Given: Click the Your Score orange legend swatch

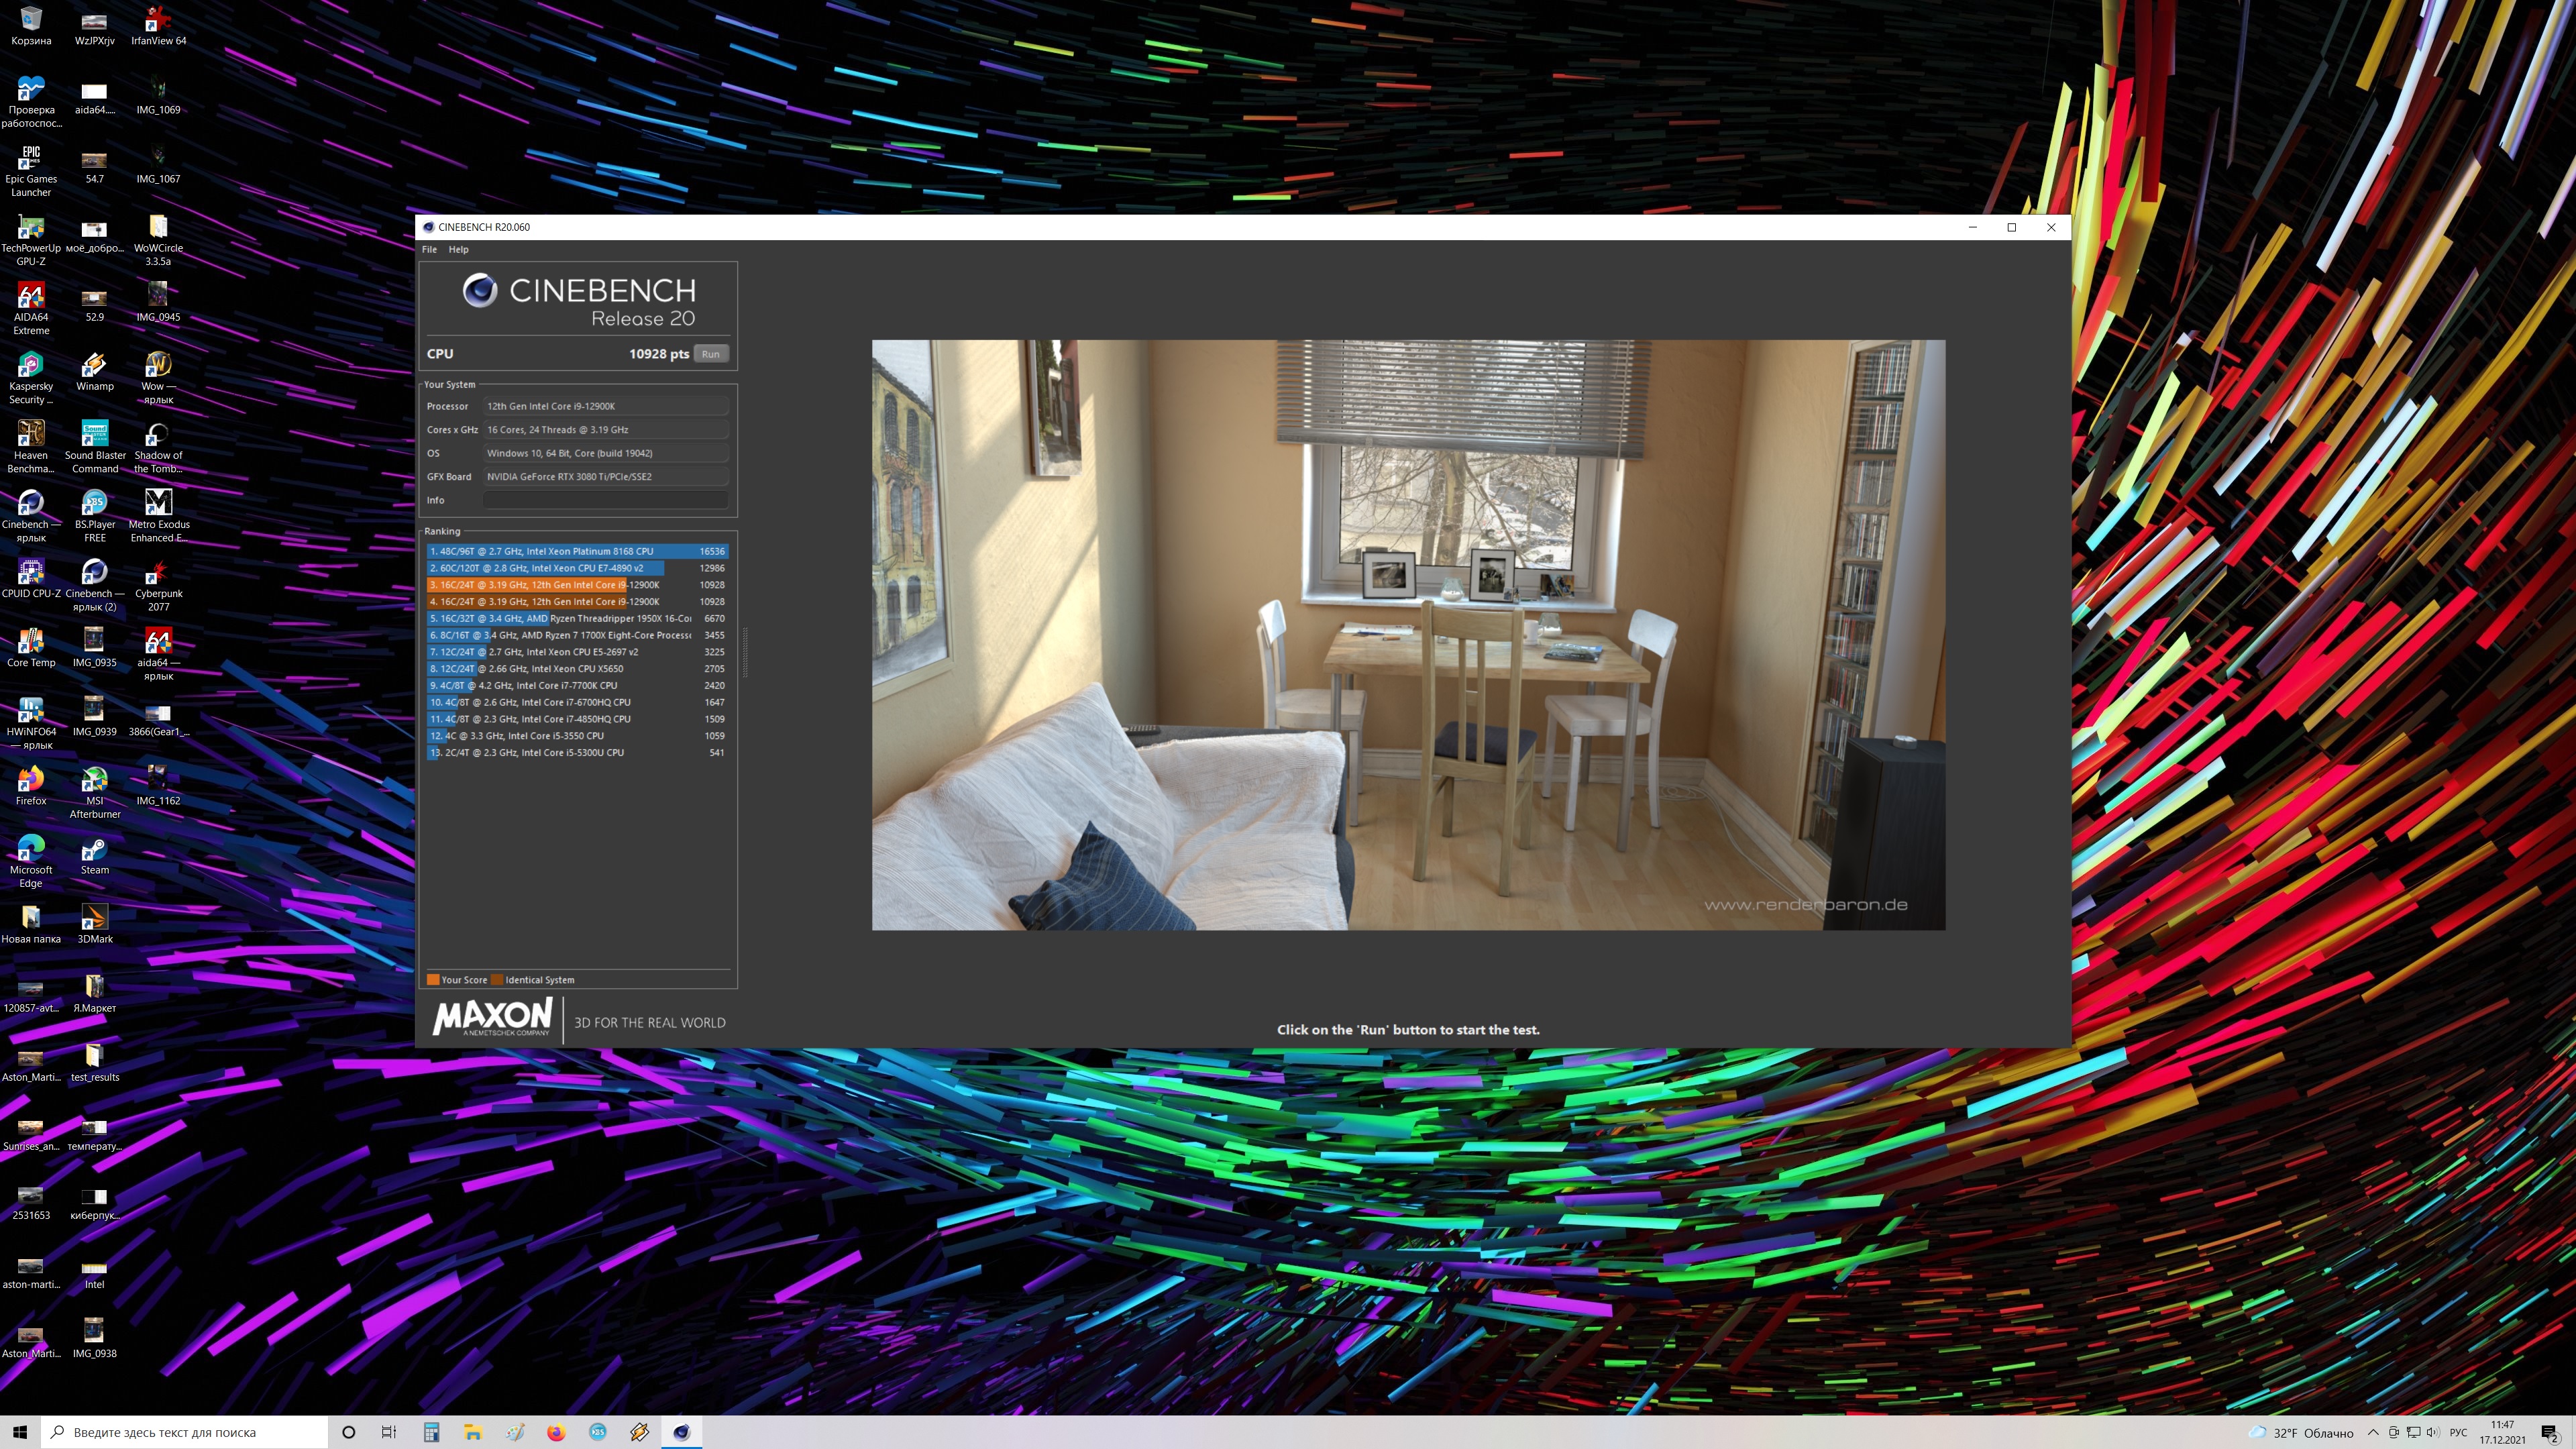Looking at the screenshot, I should 433,980.
